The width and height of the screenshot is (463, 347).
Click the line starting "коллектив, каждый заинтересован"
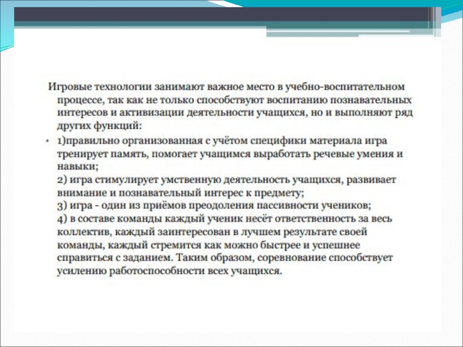coord(212,232)
